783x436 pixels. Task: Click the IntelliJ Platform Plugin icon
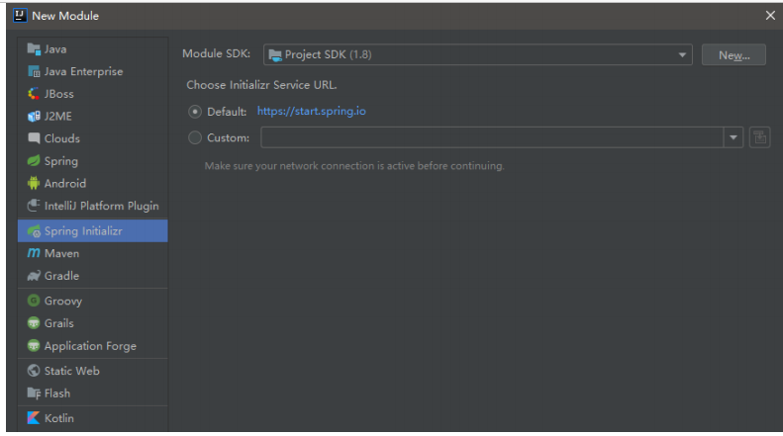pos(34,206)
